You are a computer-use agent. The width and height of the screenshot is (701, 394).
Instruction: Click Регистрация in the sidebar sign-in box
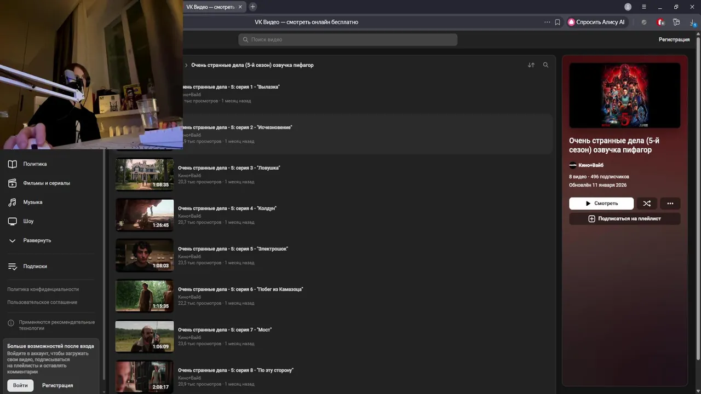[x=58, y=385]
